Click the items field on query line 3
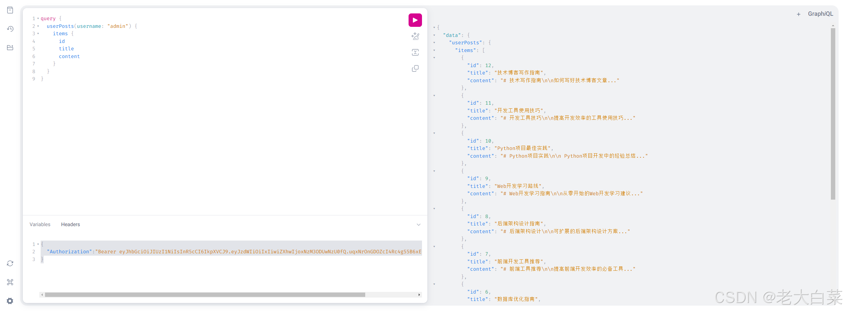Screen dimensions: 844x311 pyautogui.click(x=60, y=34)
